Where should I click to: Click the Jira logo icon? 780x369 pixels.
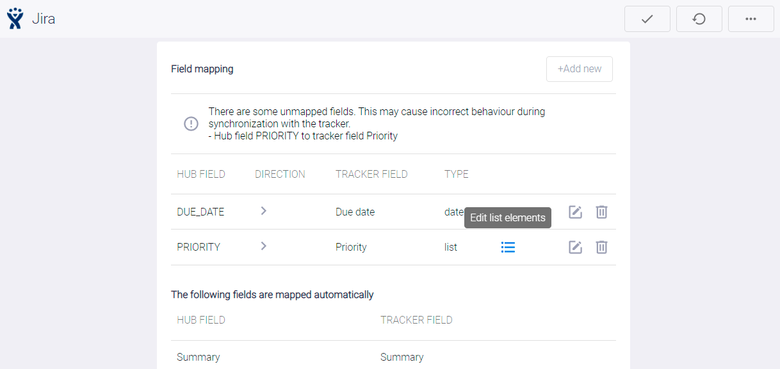coord(15,19)
